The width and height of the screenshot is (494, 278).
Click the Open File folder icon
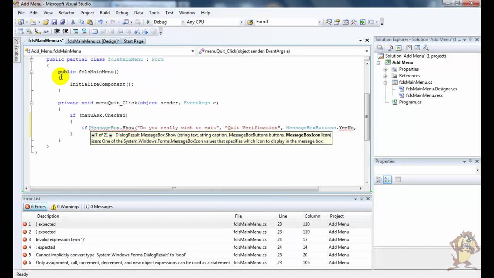(46, 22)
